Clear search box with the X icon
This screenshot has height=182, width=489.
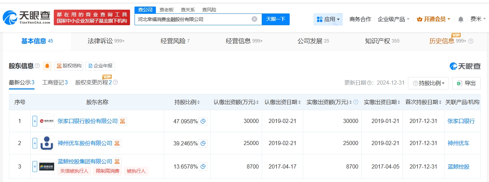(x=255, y=19)
